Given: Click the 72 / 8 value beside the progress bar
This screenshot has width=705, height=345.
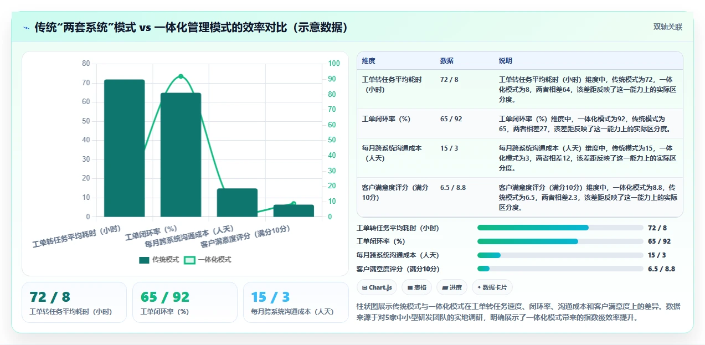Looking at the screenshot, I should (657, 228).
